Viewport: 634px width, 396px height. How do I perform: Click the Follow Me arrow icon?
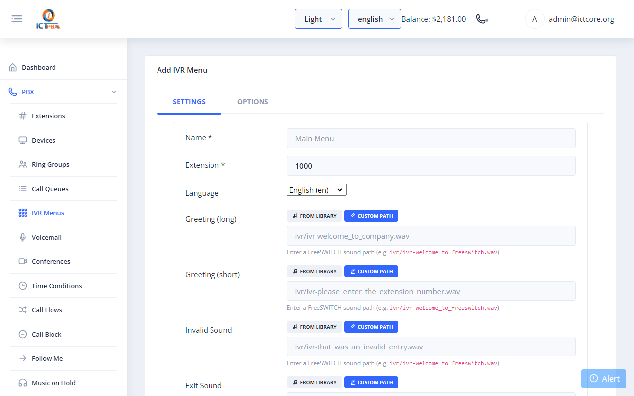point(23,358)
